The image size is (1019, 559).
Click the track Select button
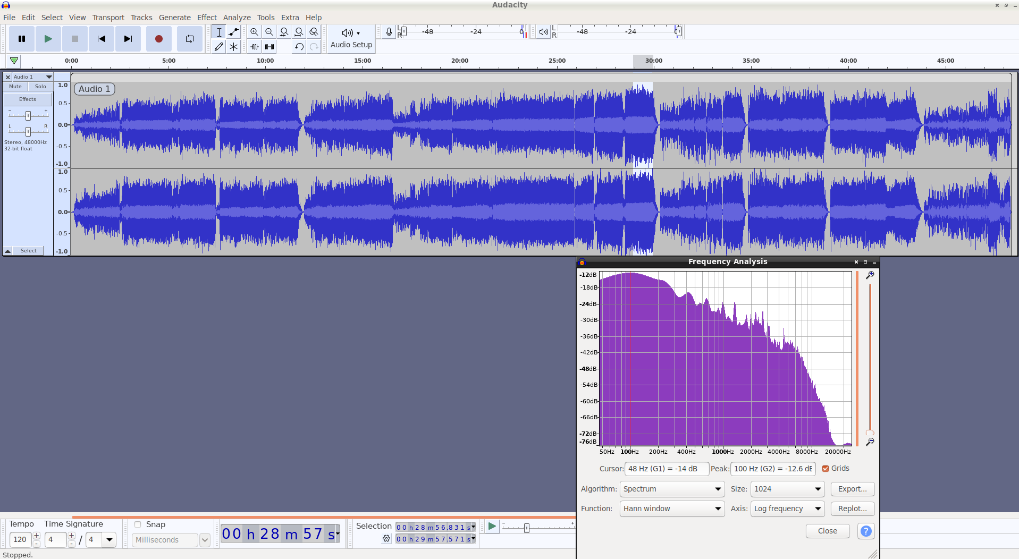29,251
